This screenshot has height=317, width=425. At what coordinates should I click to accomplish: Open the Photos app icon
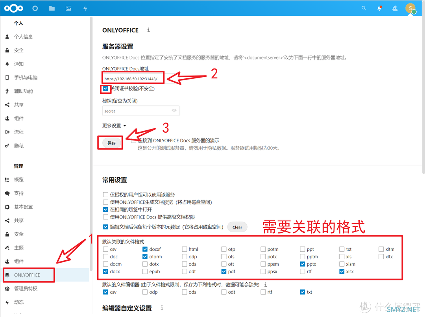[68, 8]
